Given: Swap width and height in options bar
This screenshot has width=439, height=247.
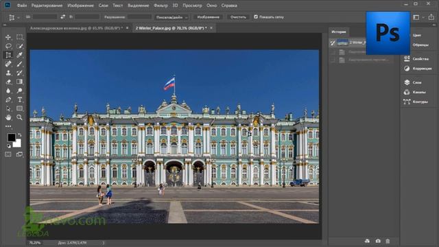Looking at the screenshot, I should tap(62, 16).
